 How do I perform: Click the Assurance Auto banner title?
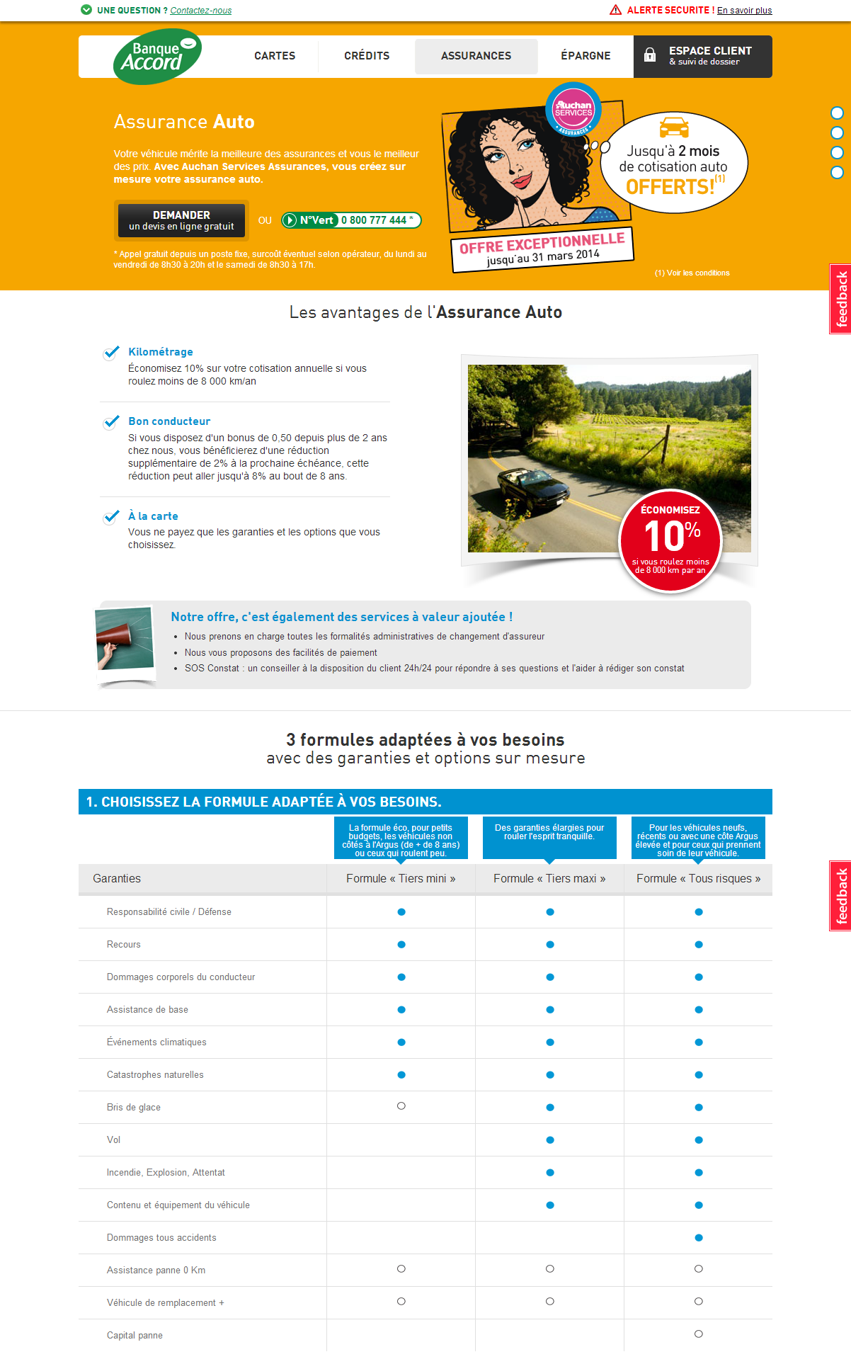coord(184,122)
